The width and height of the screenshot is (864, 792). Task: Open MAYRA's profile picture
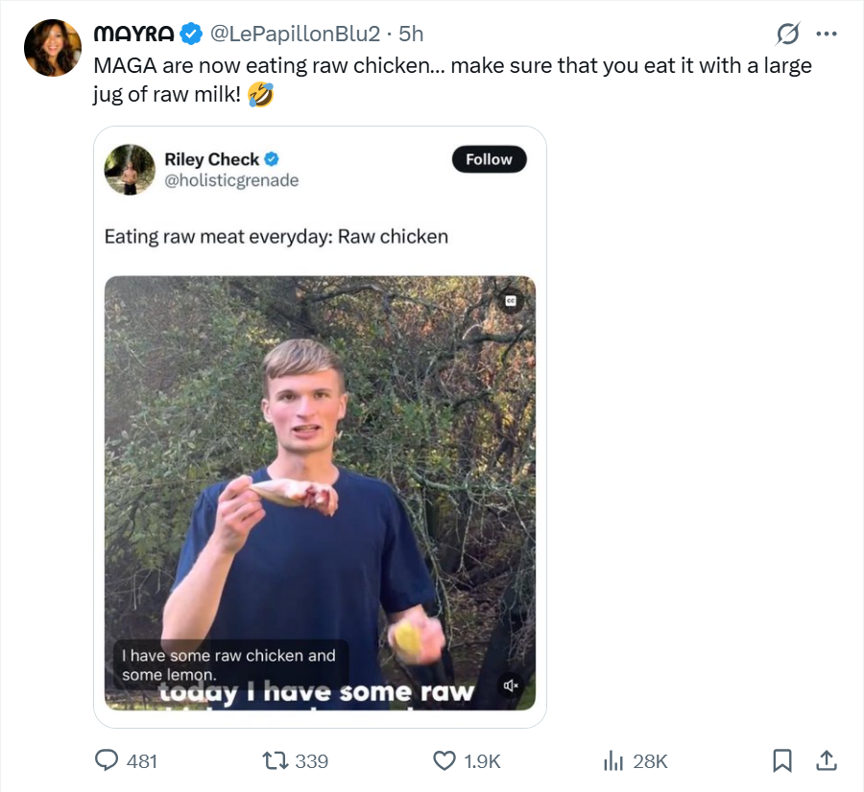(52, 48)
